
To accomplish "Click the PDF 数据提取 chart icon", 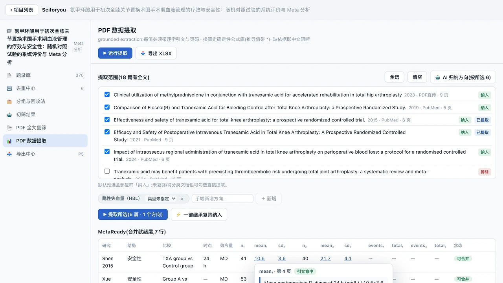I will (x=9, y=141).
